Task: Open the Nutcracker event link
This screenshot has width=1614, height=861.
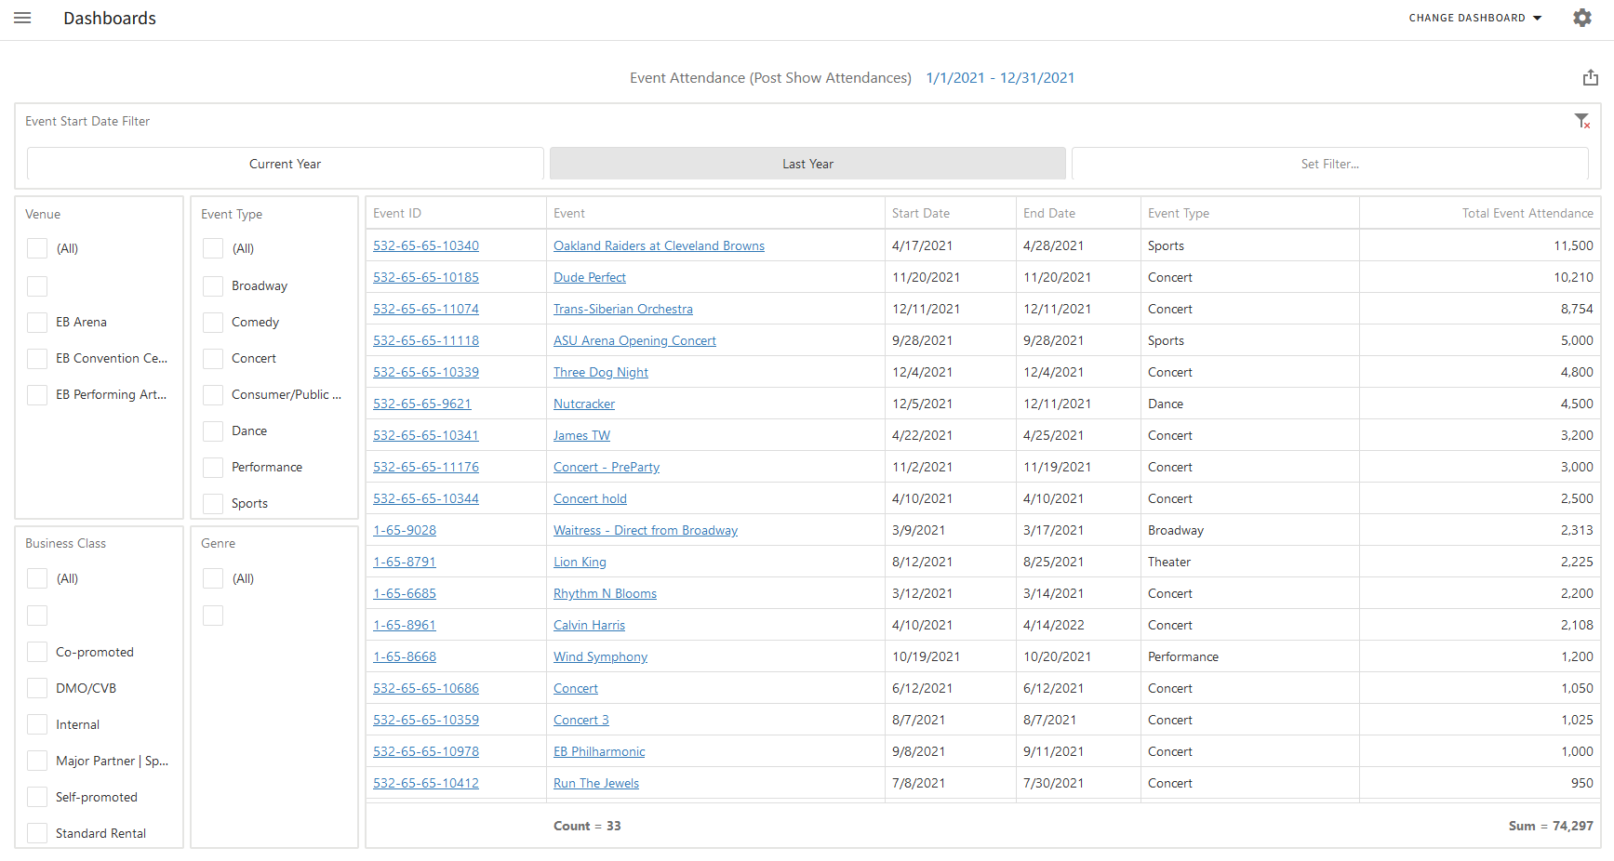Action: click(584, 404)
